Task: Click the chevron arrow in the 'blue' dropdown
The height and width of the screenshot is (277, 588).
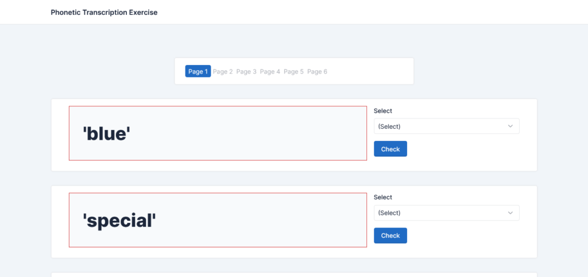Action: [x=510, y=126]
